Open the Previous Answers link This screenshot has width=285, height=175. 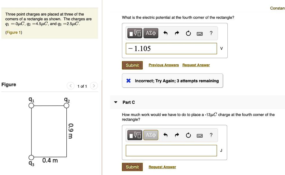coord(164,65)
